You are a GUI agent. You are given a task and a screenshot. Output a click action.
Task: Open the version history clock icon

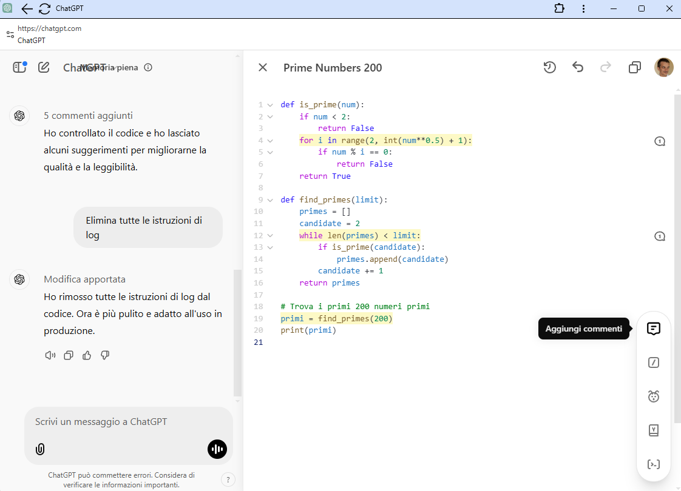[549, 67]
